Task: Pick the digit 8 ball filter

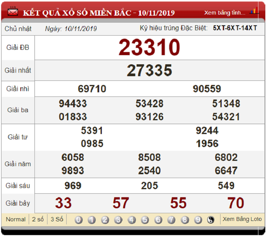Action: tap(185, 220)
